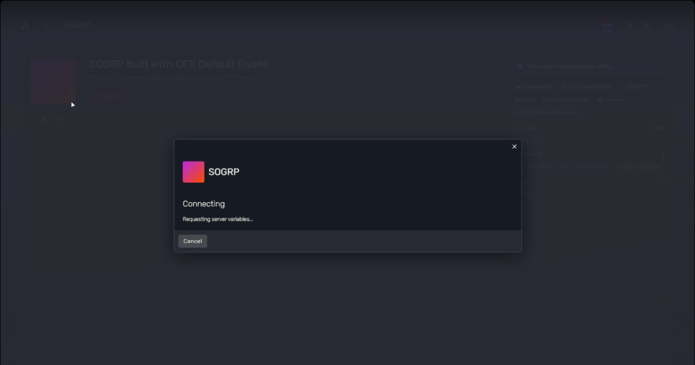The width and height of the screenshot is (695, 365).
Task: Select the large SOGRP server thumbnail
Action: pos(53,80)
